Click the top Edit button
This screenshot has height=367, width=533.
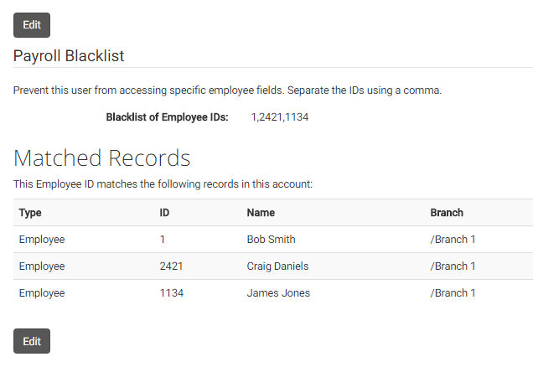pyautogui.click(x=32, y=25)
